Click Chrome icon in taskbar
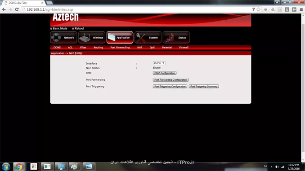Viewport: 305px width, 171px height. click(x=19, y=167)
